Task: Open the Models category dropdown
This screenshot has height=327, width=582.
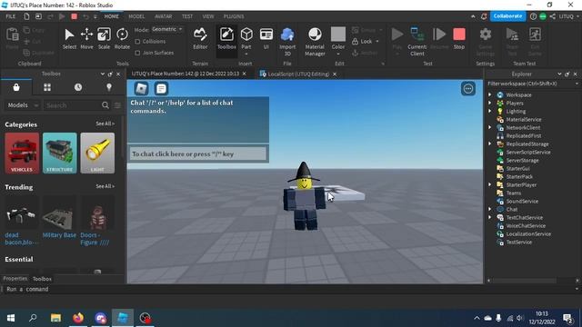Action: click(x=23, y=105)
